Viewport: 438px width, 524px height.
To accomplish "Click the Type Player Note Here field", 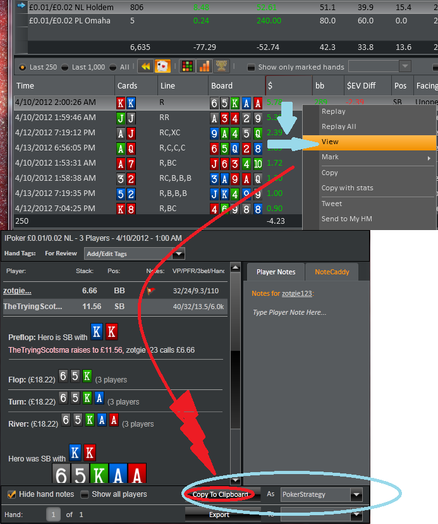I will 289,312.
